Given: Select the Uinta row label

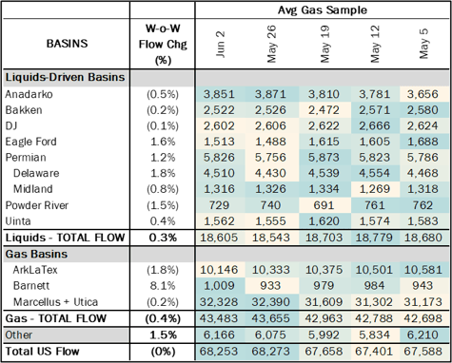Looking at the screenshot, I should (x=18, y=221).
